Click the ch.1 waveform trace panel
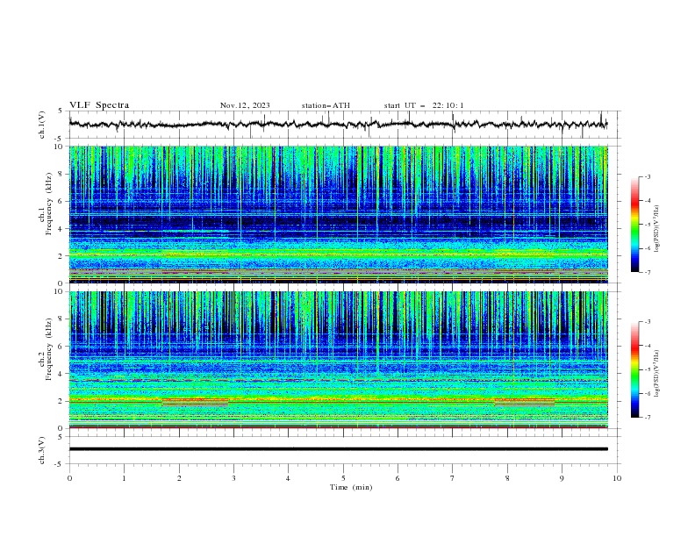Image resolution: width=695 pixels, height=537 pixels. pos(345,125)
